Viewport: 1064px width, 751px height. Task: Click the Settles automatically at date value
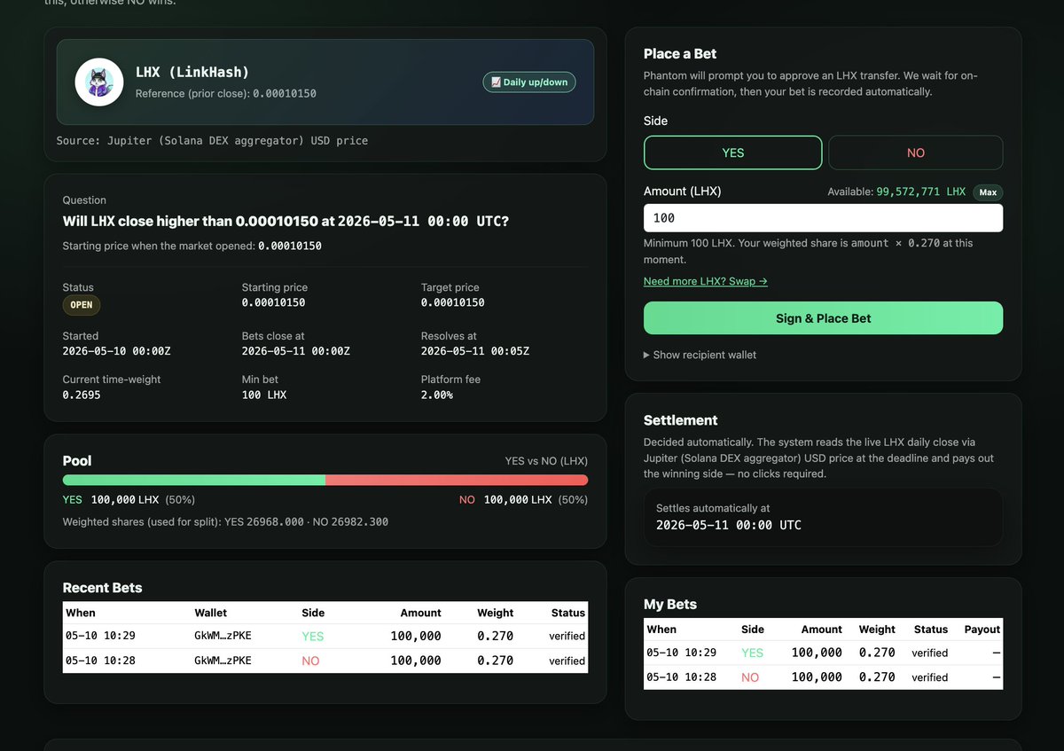(729, 525)
